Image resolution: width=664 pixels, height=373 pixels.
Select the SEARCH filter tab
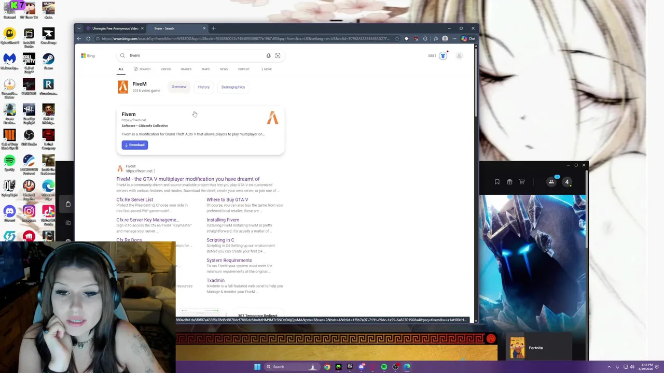pyautogui.click(x=142, y=69)
